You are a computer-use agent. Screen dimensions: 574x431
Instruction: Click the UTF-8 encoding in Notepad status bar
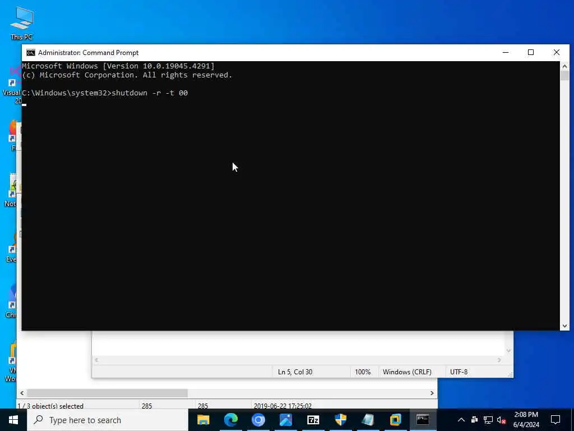tap(459, 372)
